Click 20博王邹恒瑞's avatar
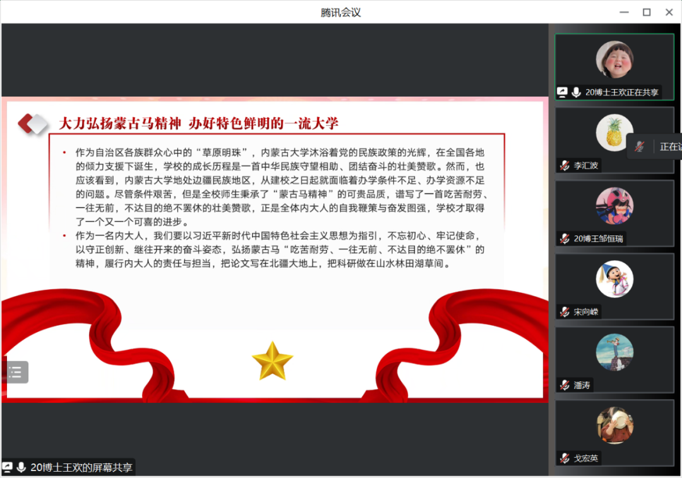 (x=614, y=206)
